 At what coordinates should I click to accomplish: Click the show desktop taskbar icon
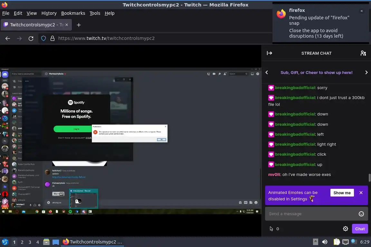point(56,242)
